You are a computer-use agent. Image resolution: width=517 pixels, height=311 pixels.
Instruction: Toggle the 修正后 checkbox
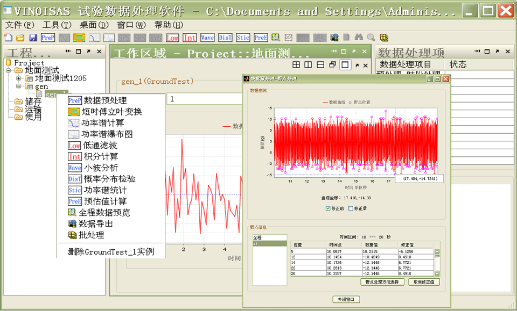pyautogui.click(x=351, y=208)
